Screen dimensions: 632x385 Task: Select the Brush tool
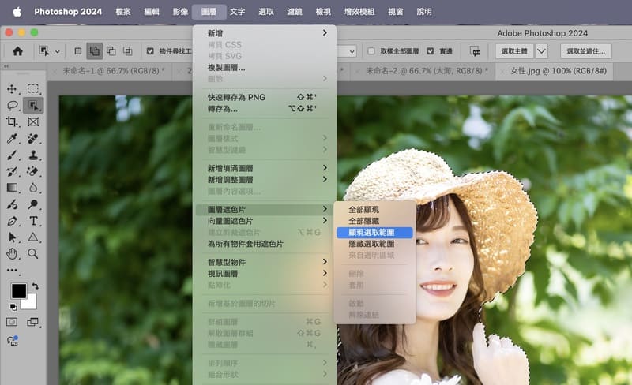pos(12,155)
